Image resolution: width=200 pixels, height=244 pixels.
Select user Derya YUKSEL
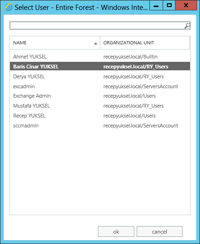click(x=100, y=76)
